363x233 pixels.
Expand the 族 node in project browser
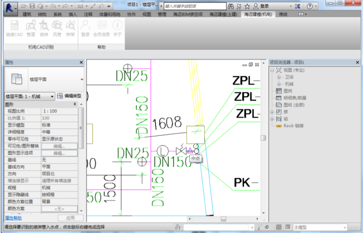272,112
